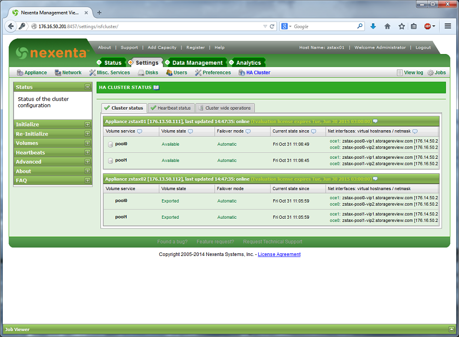Click the zstax01 license info bubble icon

tap(375, 121)
